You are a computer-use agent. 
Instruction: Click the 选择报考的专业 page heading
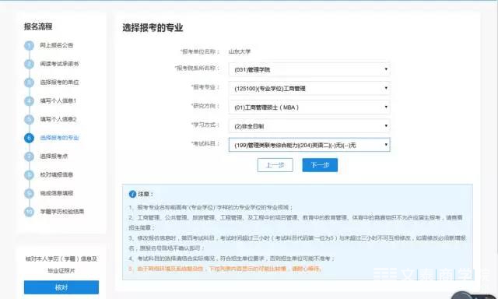[153, 28]
